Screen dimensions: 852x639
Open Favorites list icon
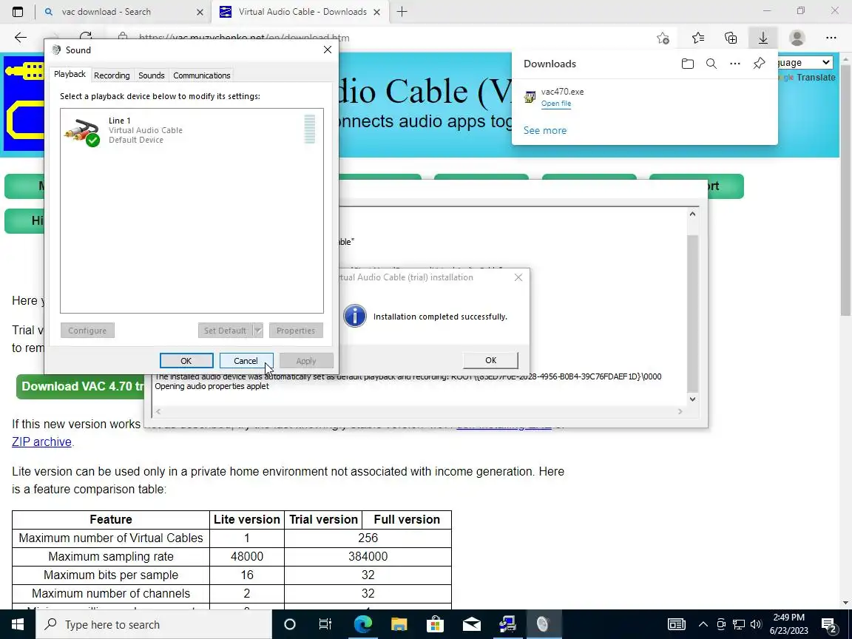click(698, 38)
